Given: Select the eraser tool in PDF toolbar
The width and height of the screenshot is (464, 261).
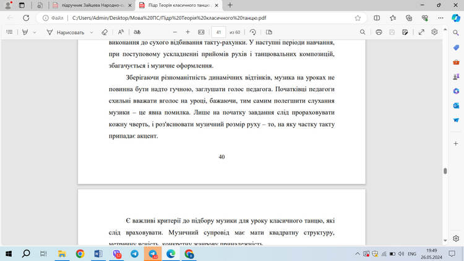Looking at the screenshot, I should click(105, 32).
